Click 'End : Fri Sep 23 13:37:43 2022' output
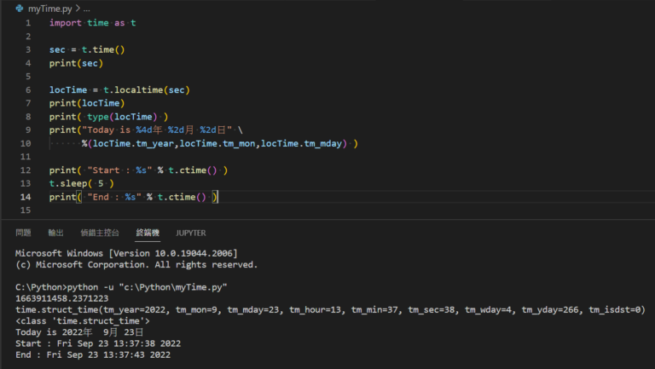Viewport: 655px width, 369px height. tap(93, 355)
